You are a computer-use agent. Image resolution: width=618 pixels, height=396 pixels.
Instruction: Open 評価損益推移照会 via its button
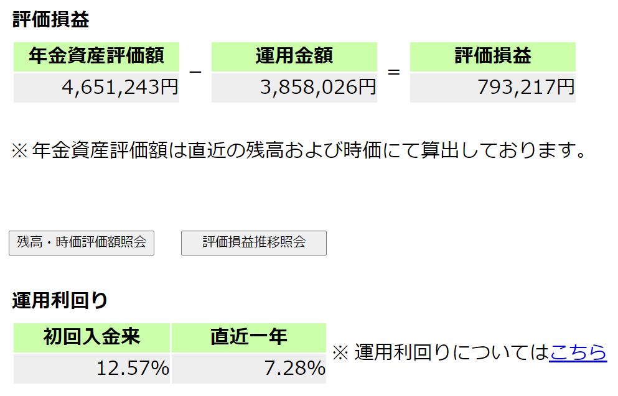[x=254, y=242]
